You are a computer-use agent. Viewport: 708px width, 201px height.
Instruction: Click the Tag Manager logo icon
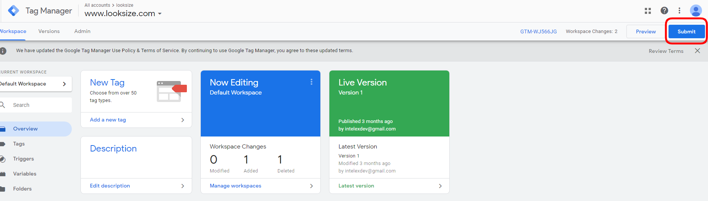point(14,11)
